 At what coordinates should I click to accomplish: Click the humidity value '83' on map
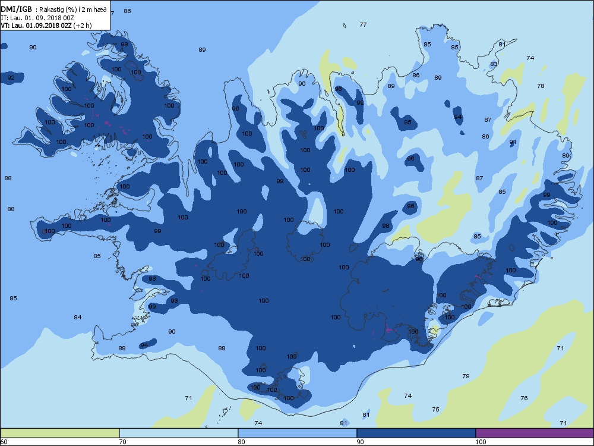point(494,64)
